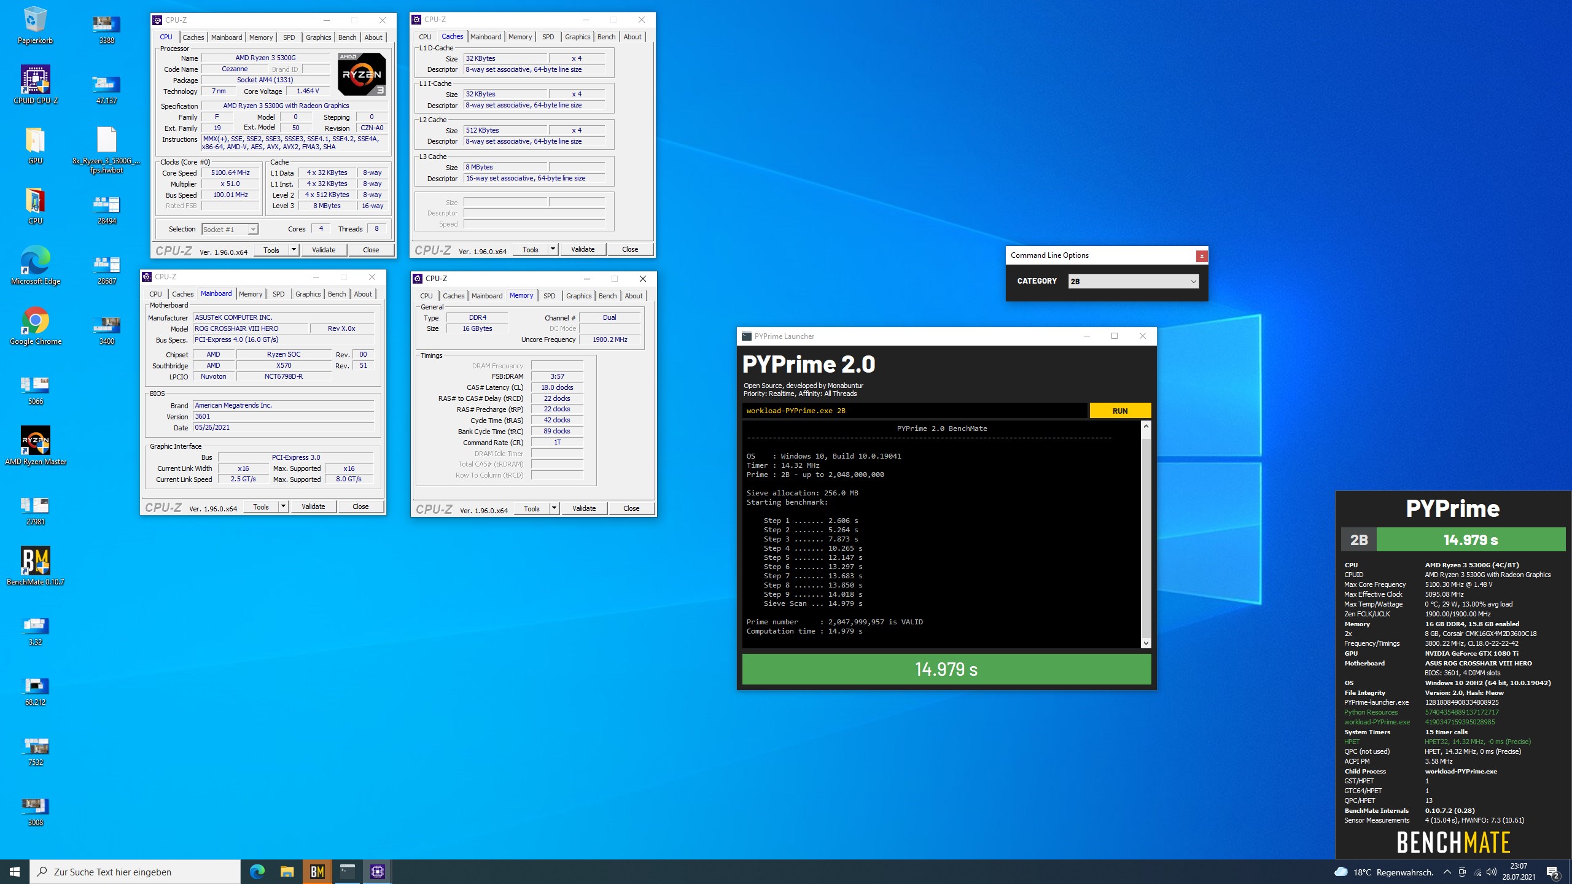Open the 28494 desktop file icon

click(106, 209)
